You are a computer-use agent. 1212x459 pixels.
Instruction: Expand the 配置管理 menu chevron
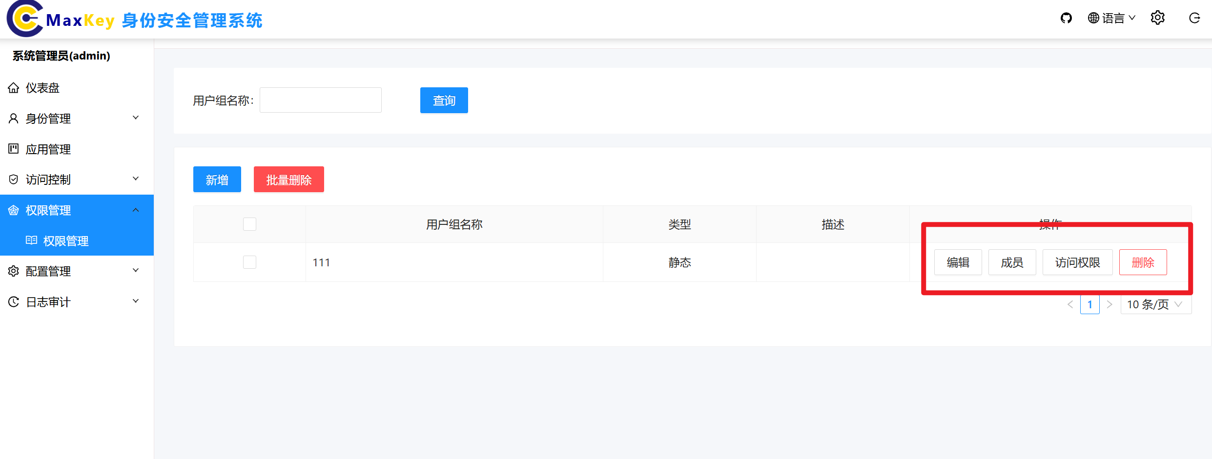[136, 270]
